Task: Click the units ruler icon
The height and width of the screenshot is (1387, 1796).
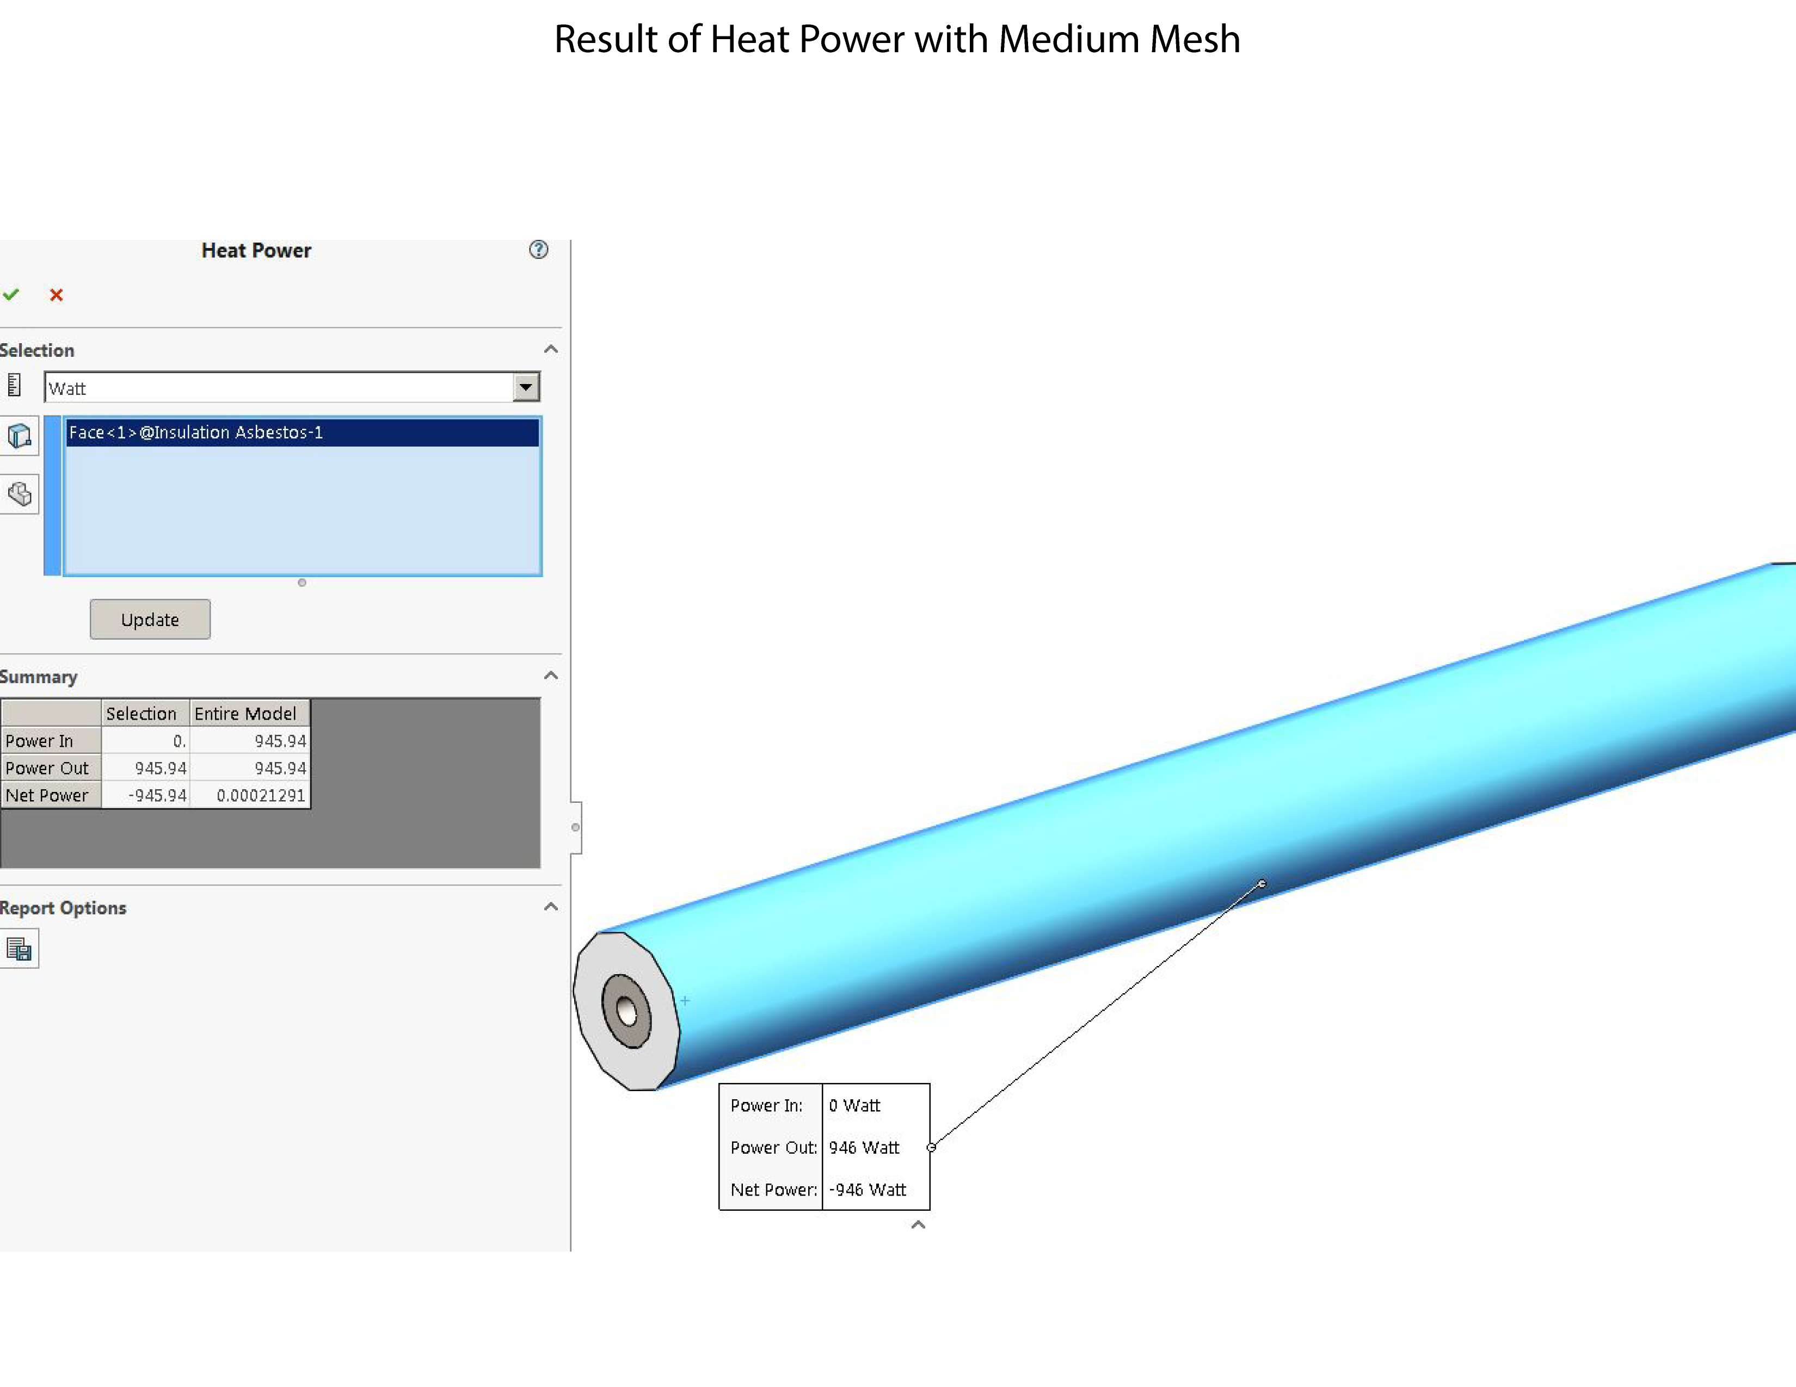Action: point(14,385)
